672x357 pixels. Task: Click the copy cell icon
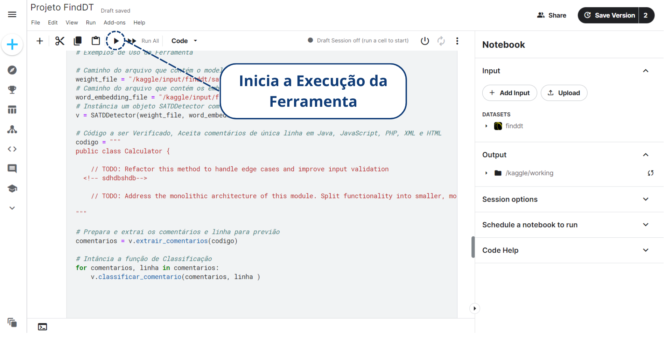(78, 41)
